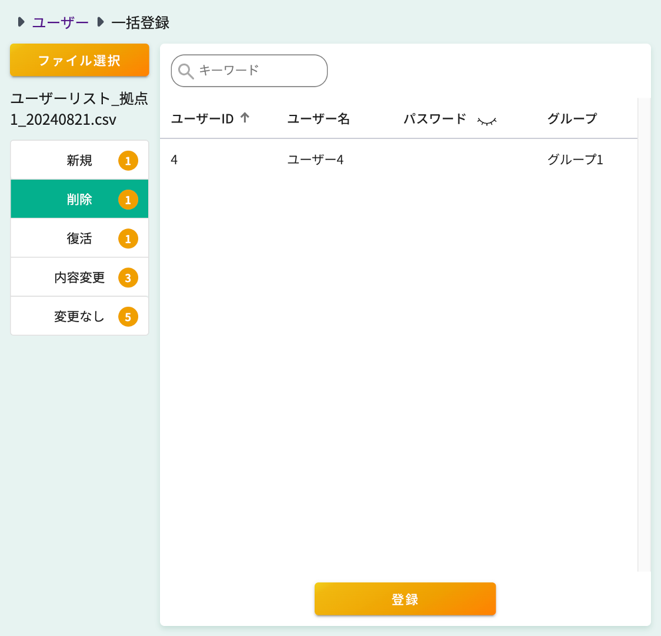661x636 pixels.
Task: Show hidden passwords using the eye toggle
Action: [487, 120]
